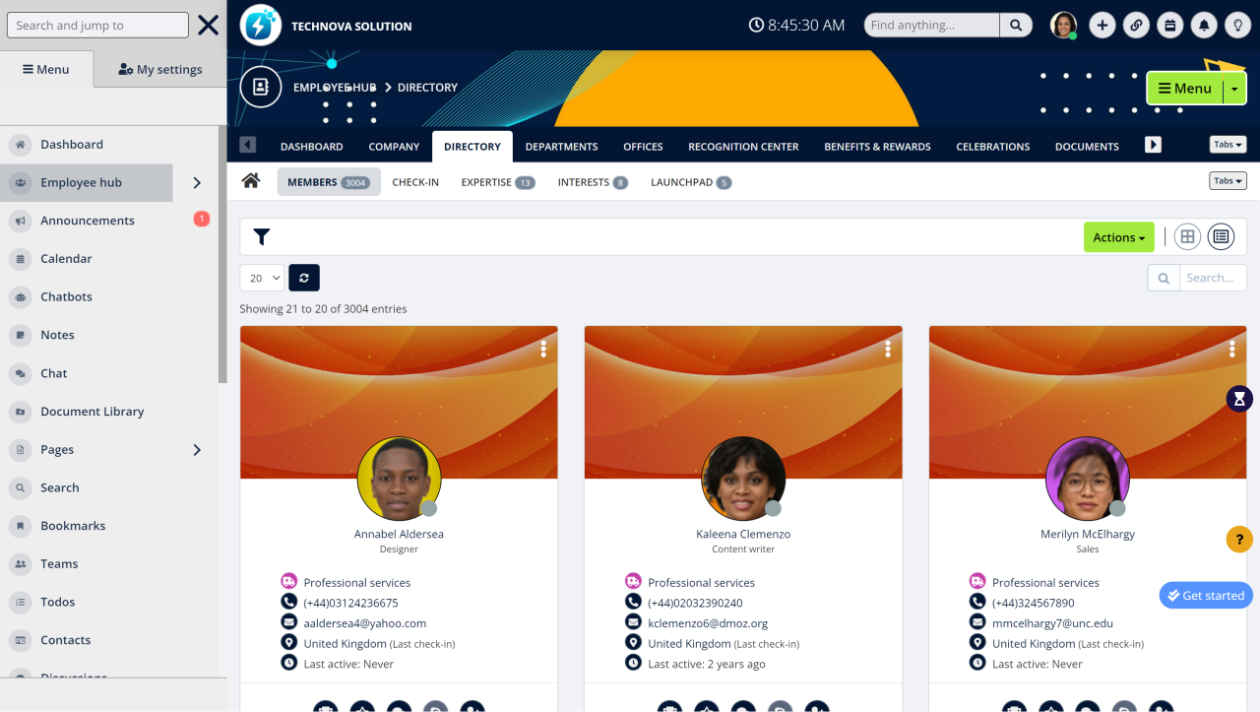Switch to the DEPARTMENTS tab
1260x712 pixels.
tap(561, 146)
